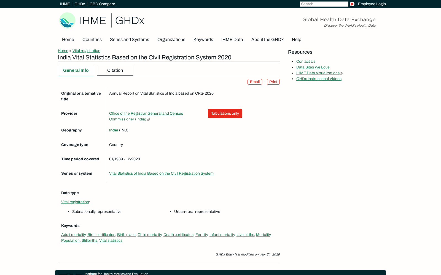Open the Population keyword
441x275 pixels.
tap(70, 240)
